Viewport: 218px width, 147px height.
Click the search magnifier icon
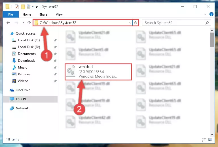pyautogui.click(x=207, y=23)
